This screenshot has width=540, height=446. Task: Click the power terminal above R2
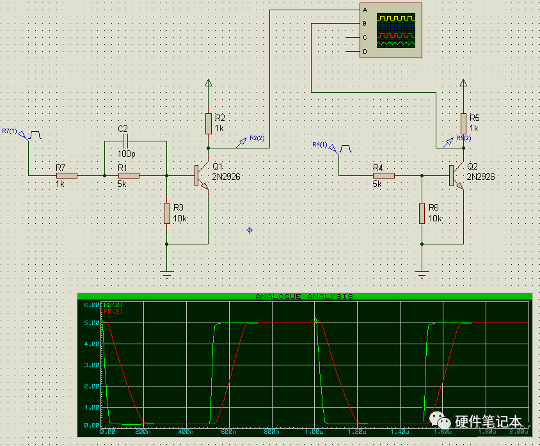click(208, 83)
